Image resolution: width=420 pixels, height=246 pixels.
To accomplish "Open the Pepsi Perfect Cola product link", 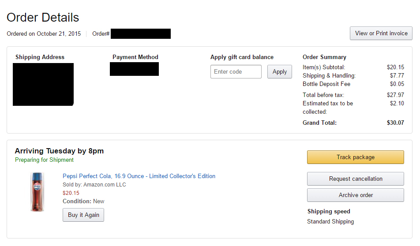I will click(139, 176).
